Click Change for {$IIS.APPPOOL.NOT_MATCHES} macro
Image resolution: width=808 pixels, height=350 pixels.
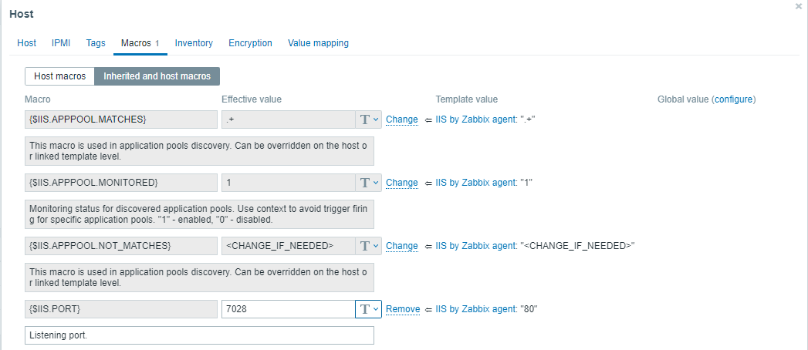(401, 246)
